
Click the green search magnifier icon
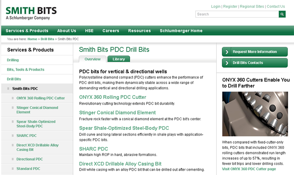point(282,14)
